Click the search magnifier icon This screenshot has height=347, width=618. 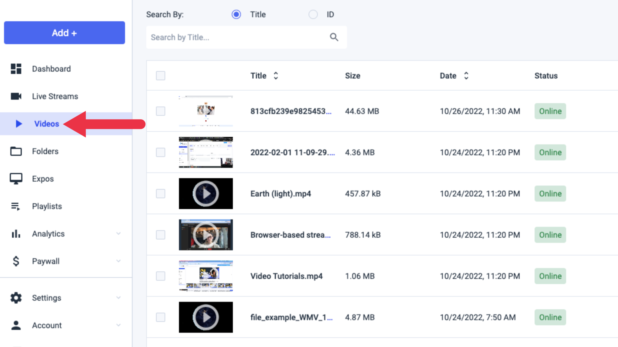(x=334, y=37)
